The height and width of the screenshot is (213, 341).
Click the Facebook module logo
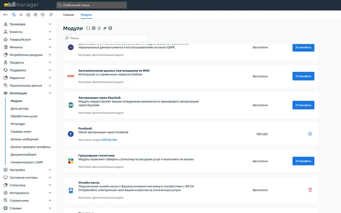(x=71, y=134)
